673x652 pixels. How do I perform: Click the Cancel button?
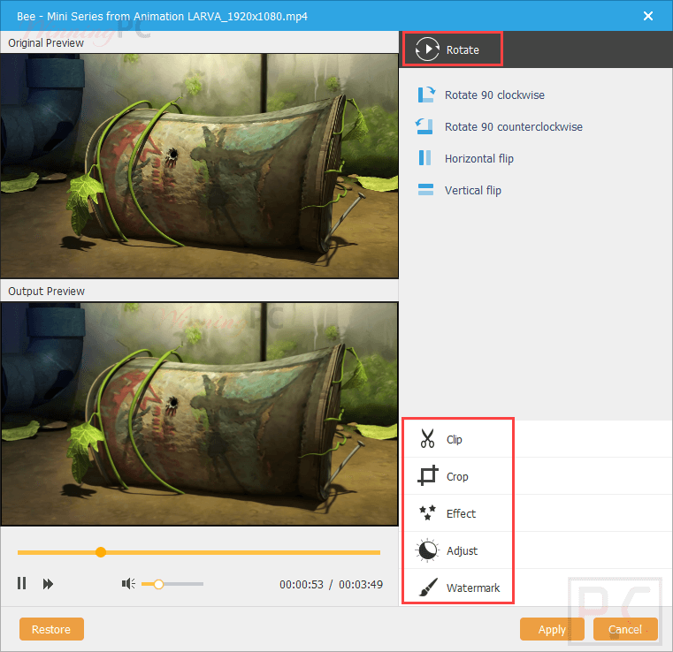click(625, 629)
